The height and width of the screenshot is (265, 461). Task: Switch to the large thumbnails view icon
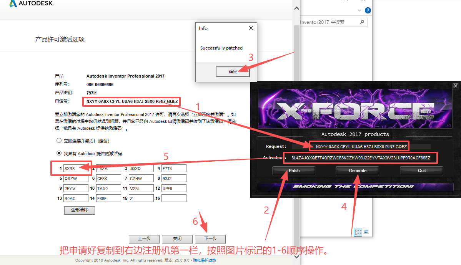tap(366, 232)
